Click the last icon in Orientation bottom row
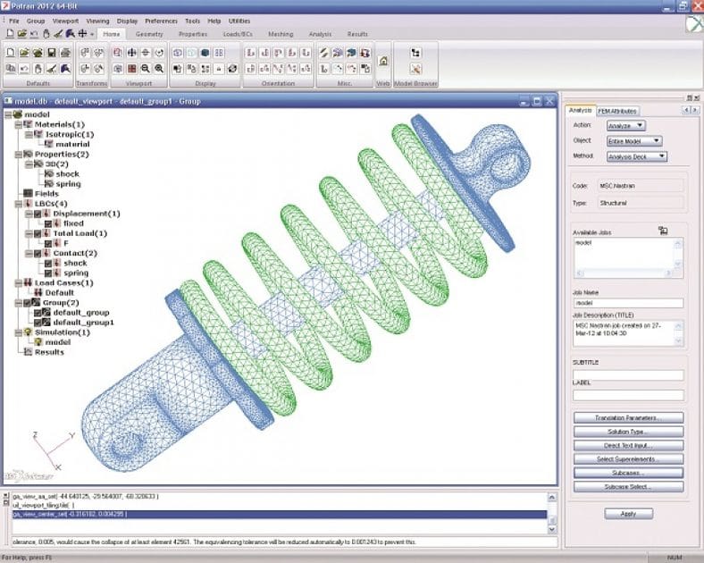 point(306,69)
